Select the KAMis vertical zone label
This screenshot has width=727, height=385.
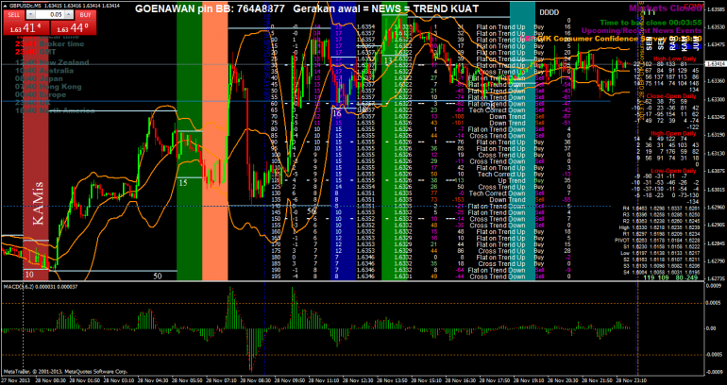click(x=39, y=202)
